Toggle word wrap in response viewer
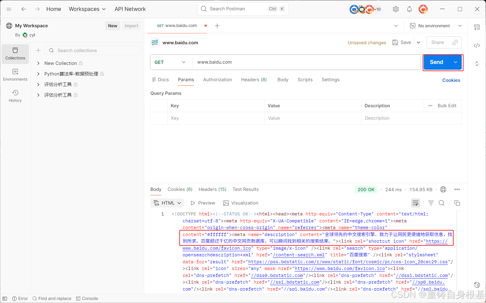This screenshot has height=303, width=486. tap(415, 203)
